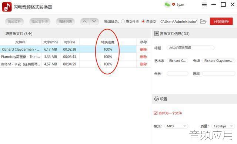
Task: Maximize the converter window
Action: 223,4
